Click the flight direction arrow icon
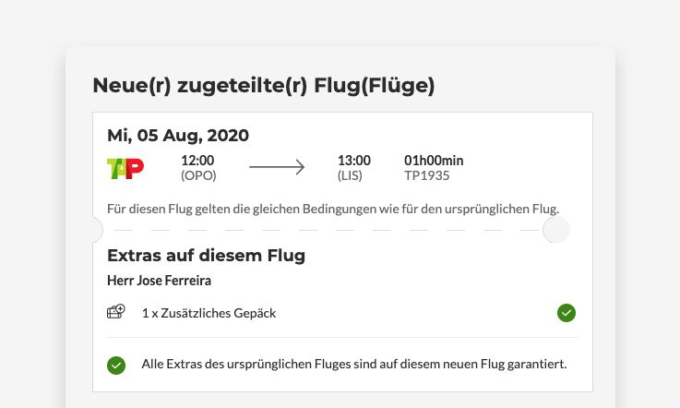 pos(277,167)
